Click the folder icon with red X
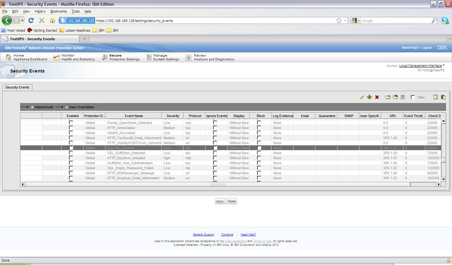The image size is (452, 265). tap(395, 97)
